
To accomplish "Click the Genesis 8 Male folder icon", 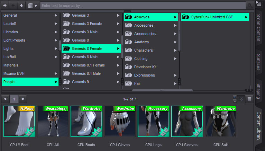I will [66, 57].
